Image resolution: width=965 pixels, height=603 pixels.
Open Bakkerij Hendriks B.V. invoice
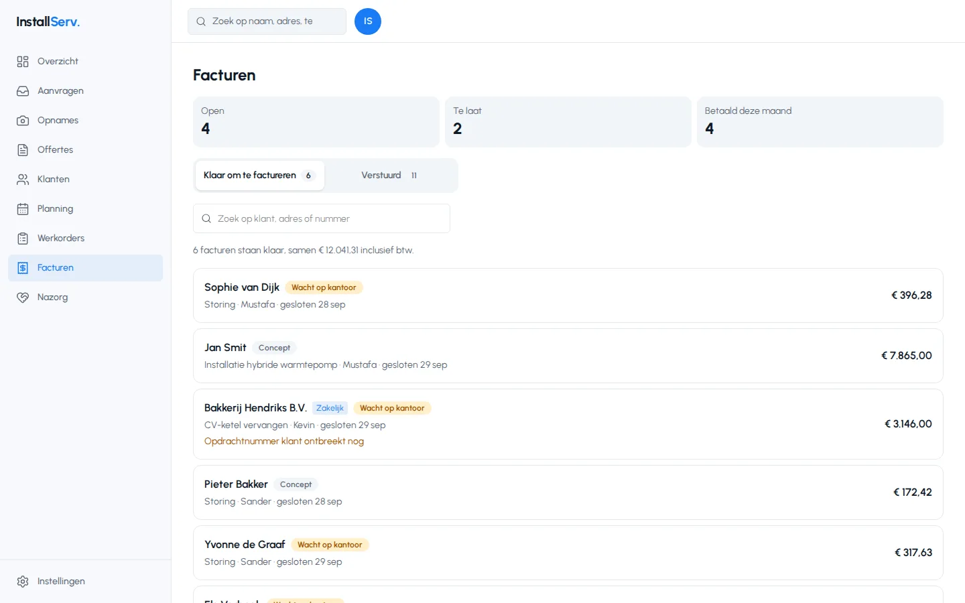point(568,424)
